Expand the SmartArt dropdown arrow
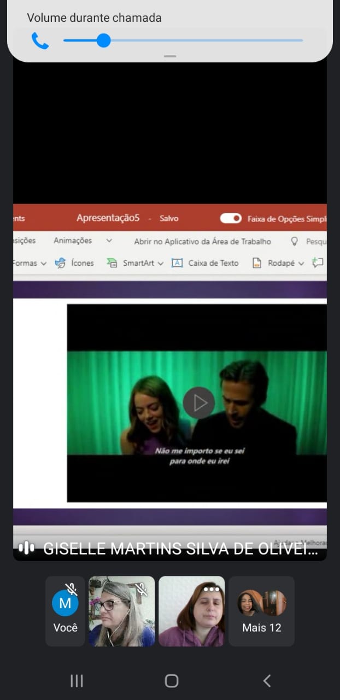Viewport: 340px width, 700px height. tap(160, 264)
